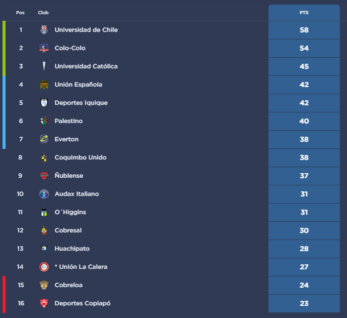347x318 pixels.
Task: Click Universidad de Chile's 58 points cell
Action: pyautogui.click(x=304, y=30)
